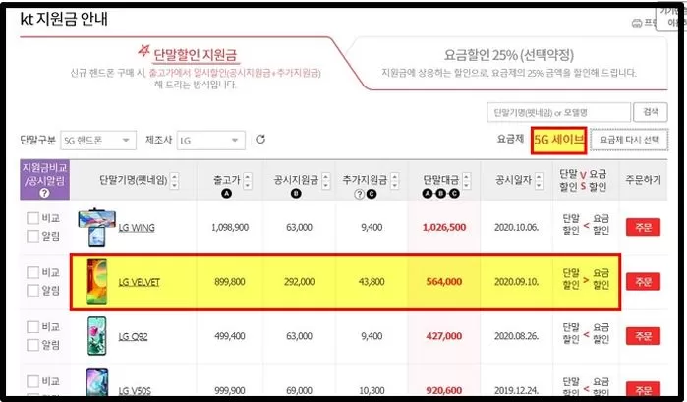Click LG VELVET 공시지원금 292,000
The height and width of the screenshot is (402, 687).
point(299,282)
